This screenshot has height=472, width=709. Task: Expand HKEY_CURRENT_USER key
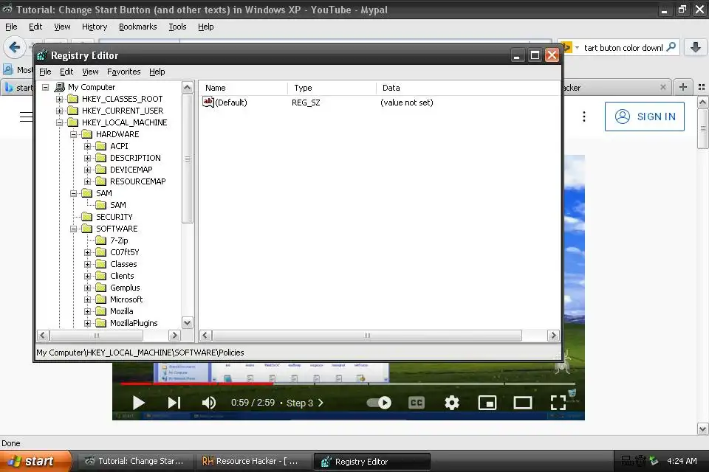(x=59, y=111)
